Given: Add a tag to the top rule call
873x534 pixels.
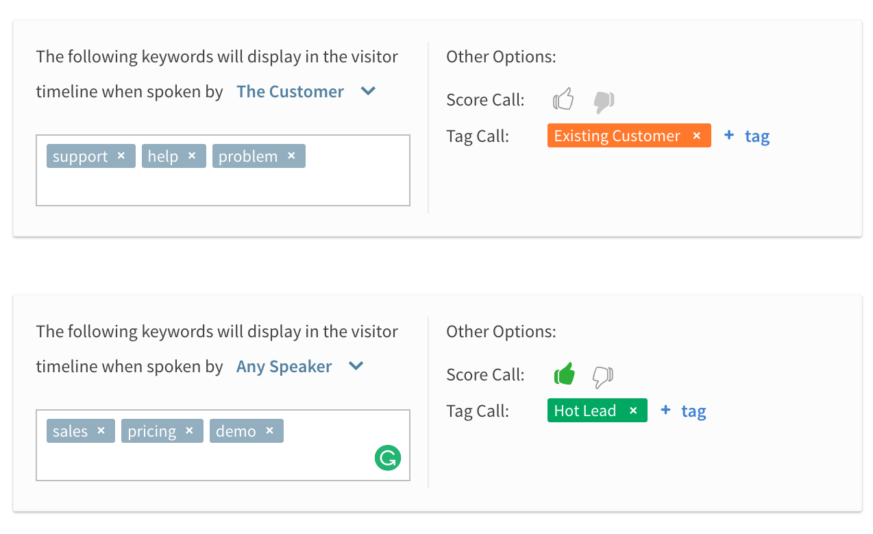Looking at the screenshot, I should point(746,136).
